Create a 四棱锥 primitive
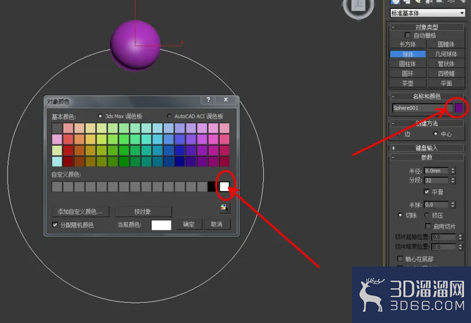The image size is (471, 323). tap(446, 74)
